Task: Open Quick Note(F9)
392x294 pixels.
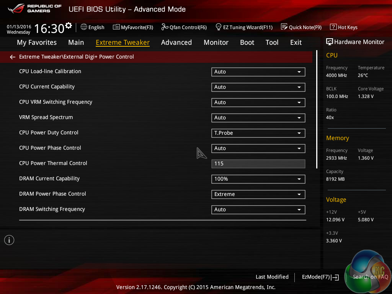Action: click(x=301, y=27)
